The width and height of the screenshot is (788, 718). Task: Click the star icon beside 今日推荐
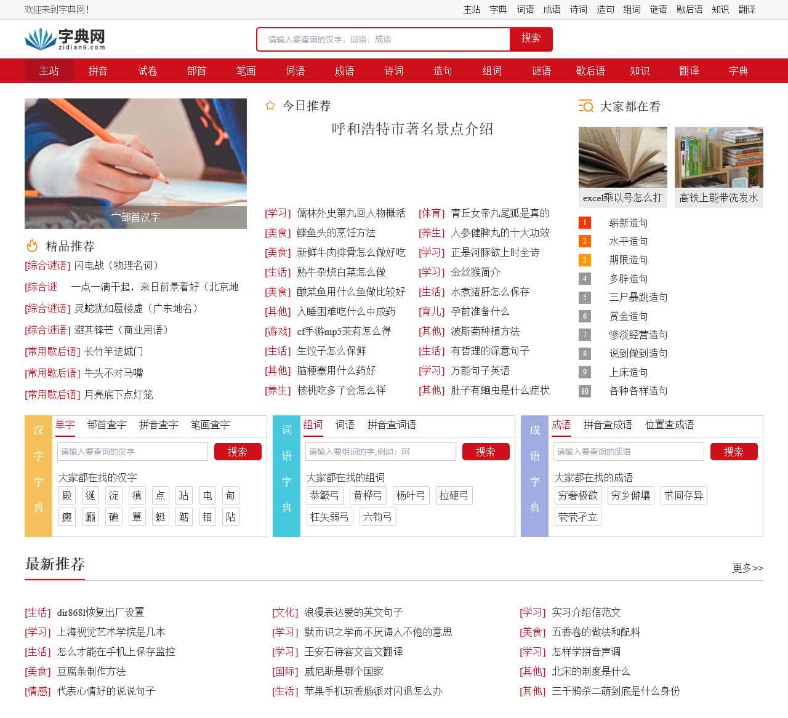coord(270,105)
